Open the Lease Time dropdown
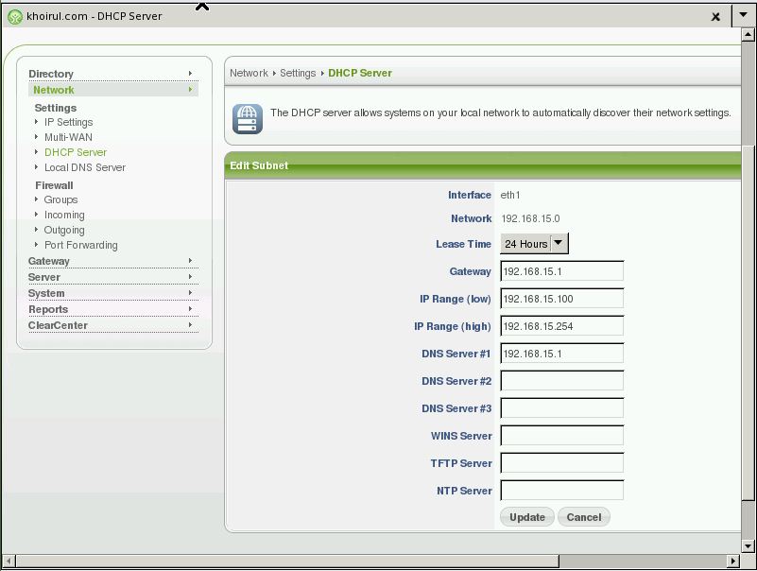This screenshot has height=571, width=757. click(x=535, y=244)
